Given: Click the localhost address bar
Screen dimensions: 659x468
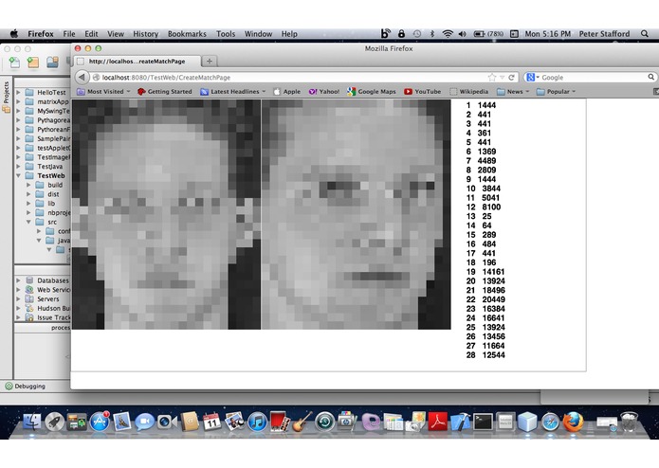Looking at the screenshot, I should [290, 78].
